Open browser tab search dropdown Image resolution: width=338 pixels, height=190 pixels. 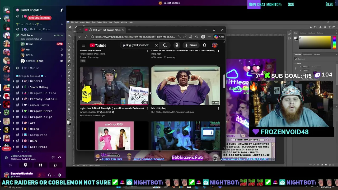[80, 30]
